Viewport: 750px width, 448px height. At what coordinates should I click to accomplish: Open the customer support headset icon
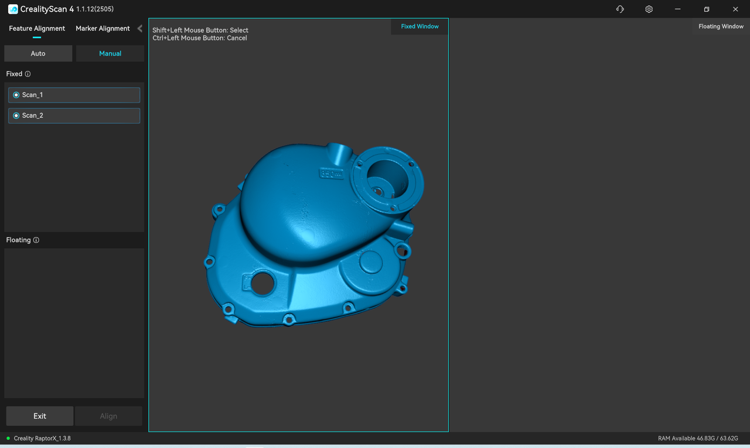tap(620, 9)
